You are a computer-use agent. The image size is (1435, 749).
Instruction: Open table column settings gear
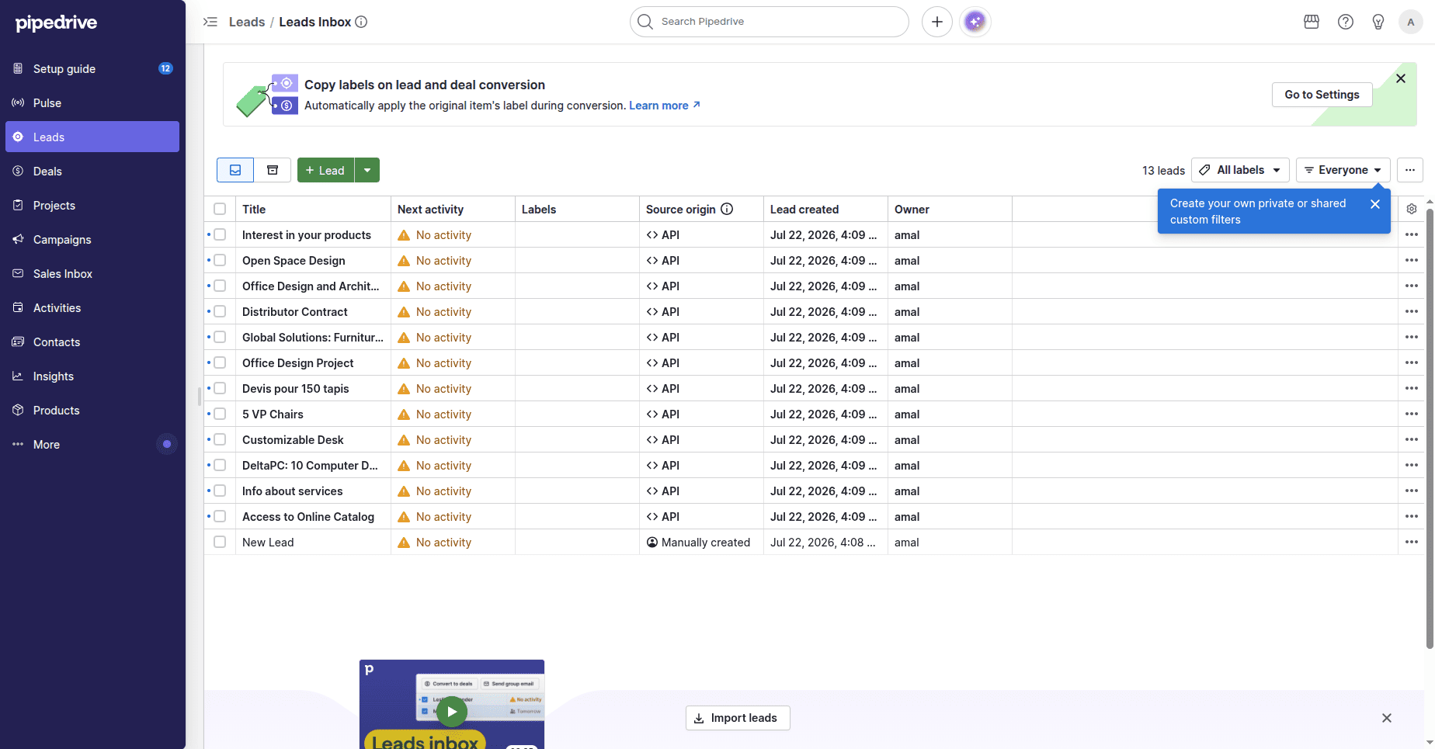(1412, 209)
